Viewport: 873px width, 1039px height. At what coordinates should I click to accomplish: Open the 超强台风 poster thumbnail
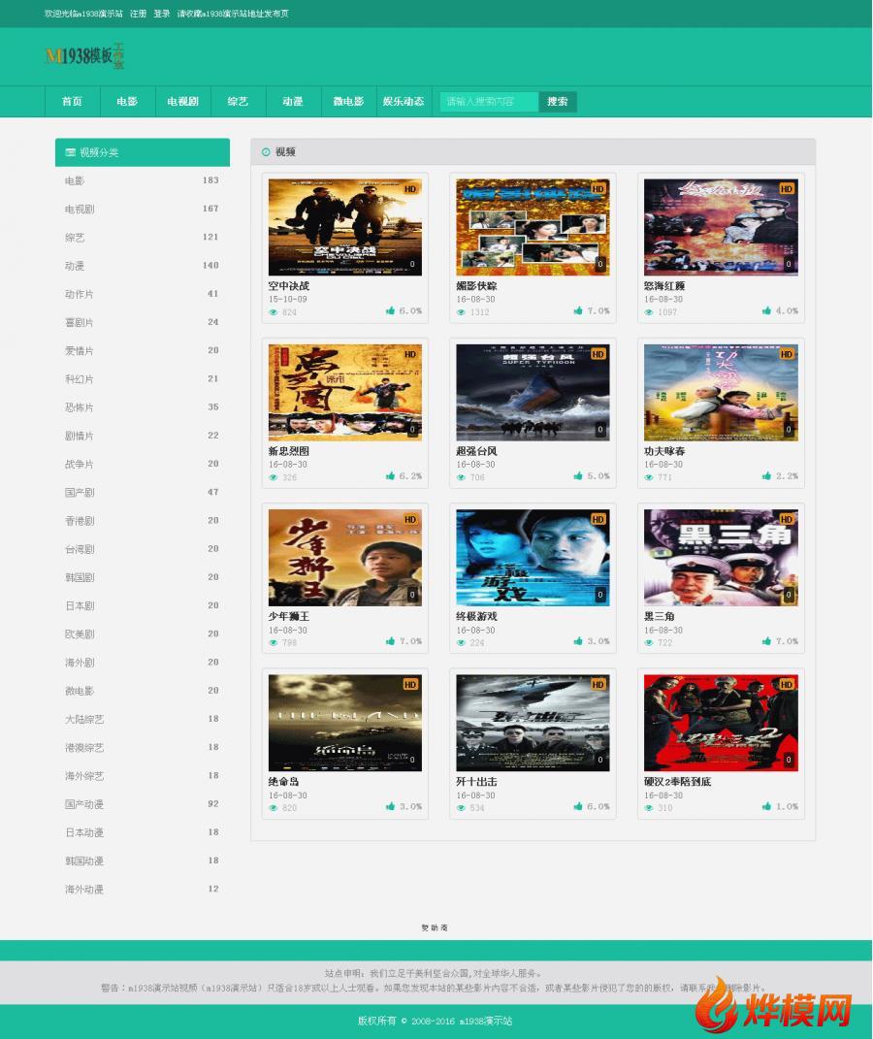533,392
